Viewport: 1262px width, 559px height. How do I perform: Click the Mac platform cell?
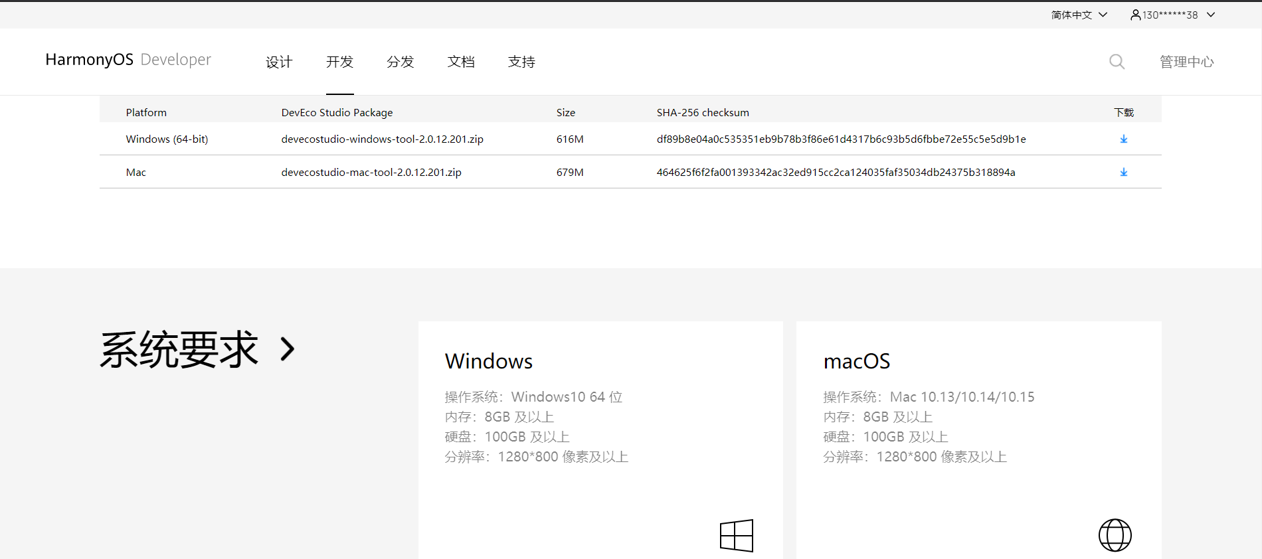(x=135, y=172)
